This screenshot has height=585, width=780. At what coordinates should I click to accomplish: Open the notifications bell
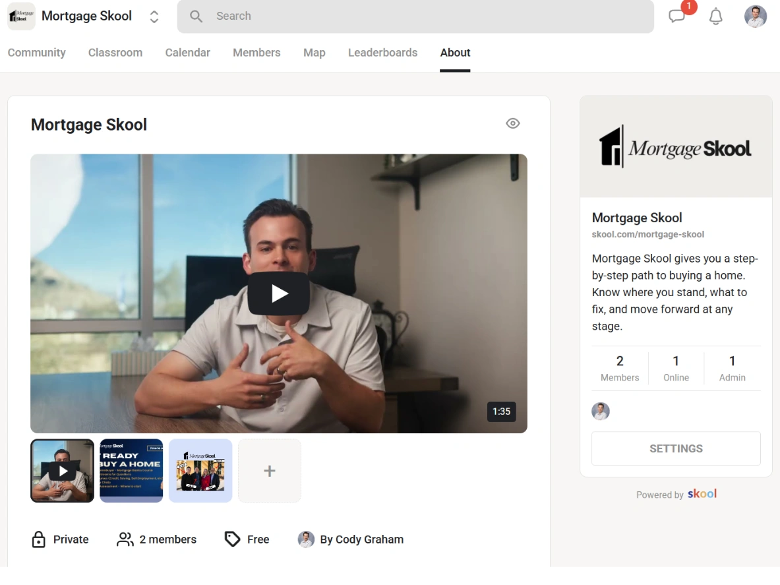coord(715,16)
